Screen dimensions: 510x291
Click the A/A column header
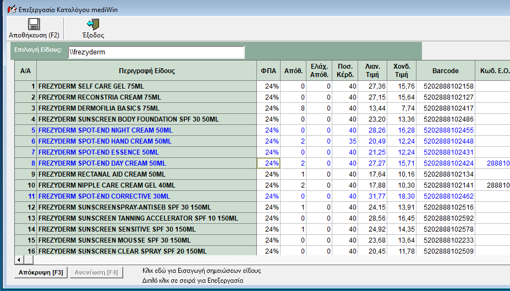26,71
